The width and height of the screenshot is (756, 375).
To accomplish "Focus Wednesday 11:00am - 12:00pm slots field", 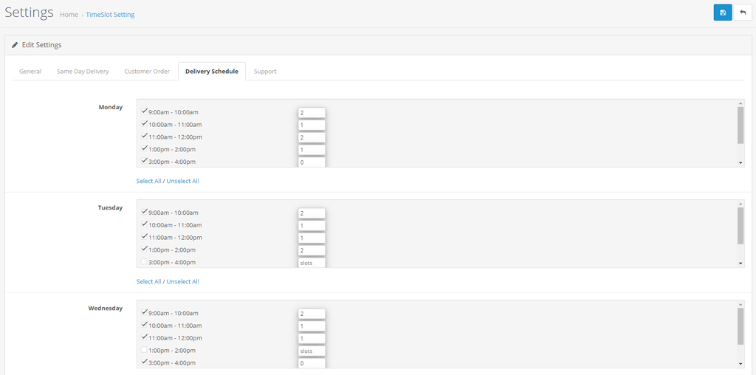I will [x=312, y=339].
